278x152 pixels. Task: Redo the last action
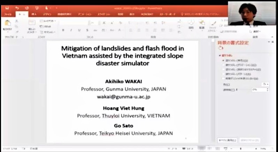coord(27,8)
